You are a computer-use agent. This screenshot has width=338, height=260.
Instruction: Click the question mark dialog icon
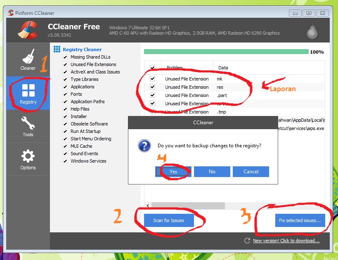pyautogui.click(x=144, y=146)
